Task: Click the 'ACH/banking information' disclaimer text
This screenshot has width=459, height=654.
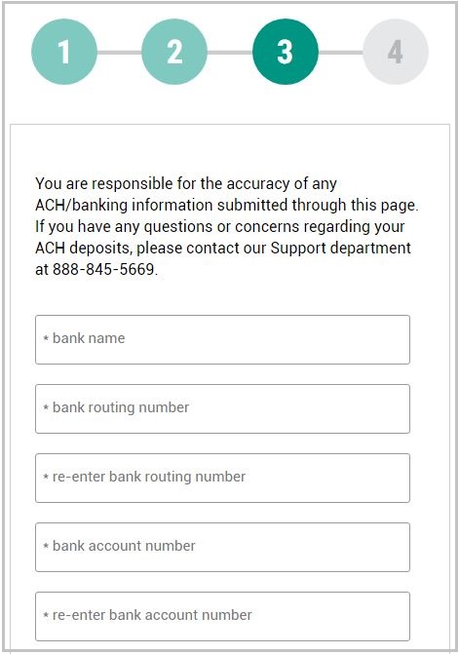Action: tap(124, 206)
